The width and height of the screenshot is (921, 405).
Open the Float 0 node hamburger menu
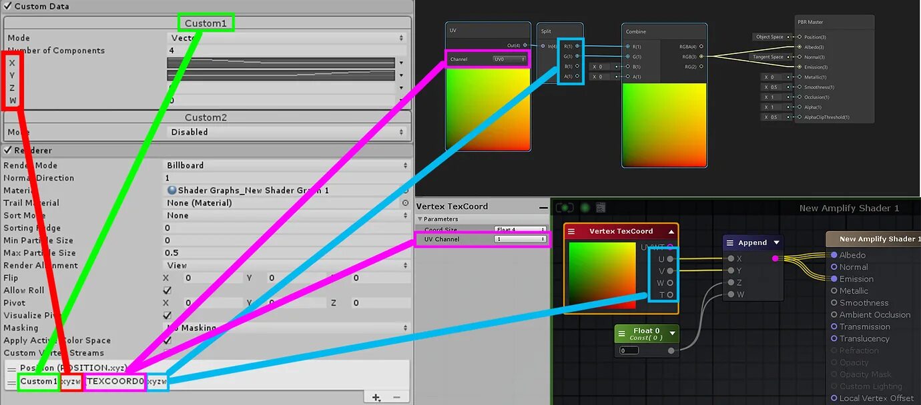click(x=622, y=333)
